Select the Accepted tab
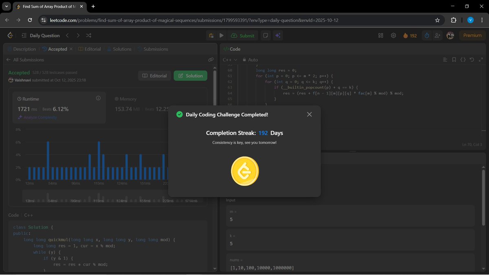The image size is (489, 275). pos(55,49)
